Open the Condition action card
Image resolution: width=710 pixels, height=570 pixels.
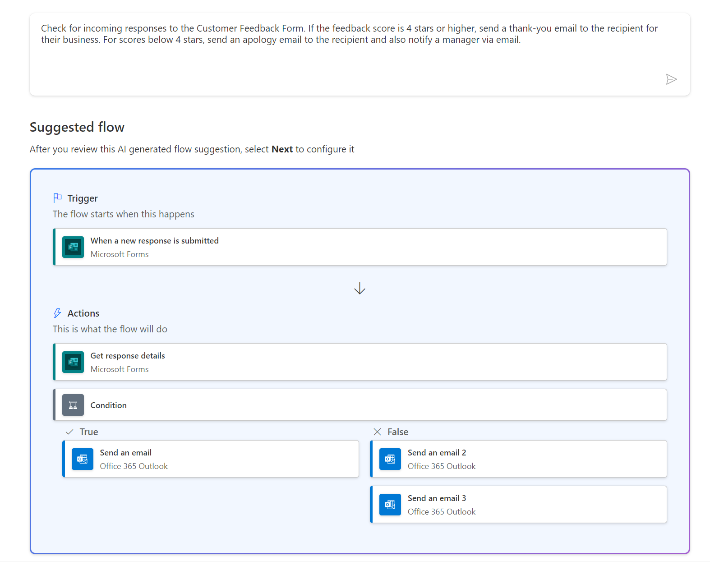coord(361,405)
